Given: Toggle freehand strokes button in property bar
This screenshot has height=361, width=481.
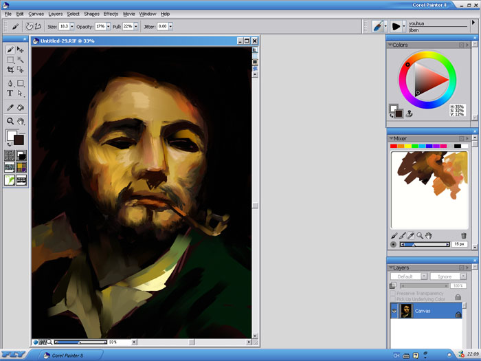Looking at the screenshot, I should point(29,26).
